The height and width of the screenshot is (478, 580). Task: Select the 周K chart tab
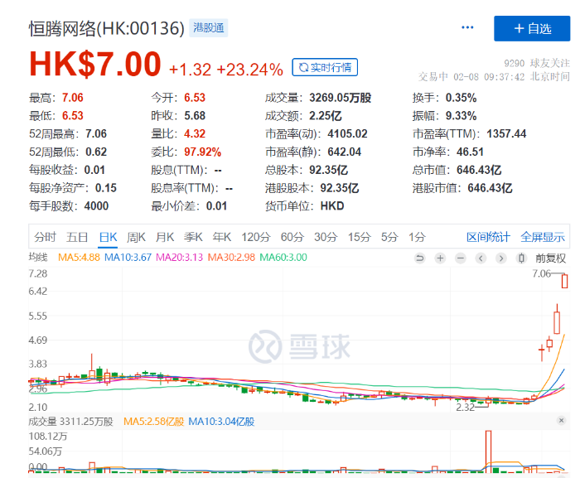pos(136,237)
